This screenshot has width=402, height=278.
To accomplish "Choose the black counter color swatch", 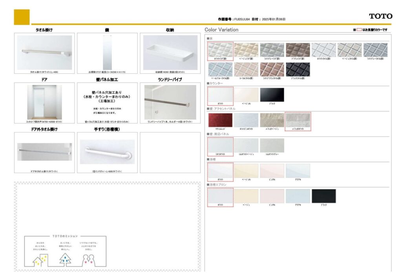I will point(272,94).
